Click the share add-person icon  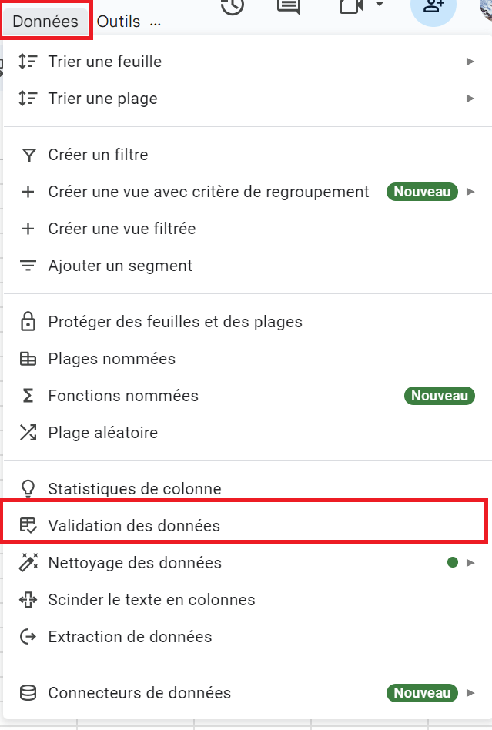tap(433, 6)
